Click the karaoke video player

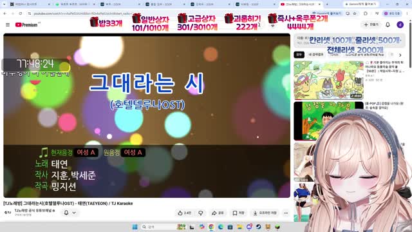[x=147, y=115]
